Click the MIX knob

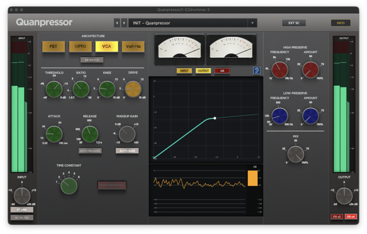(296, 154)
